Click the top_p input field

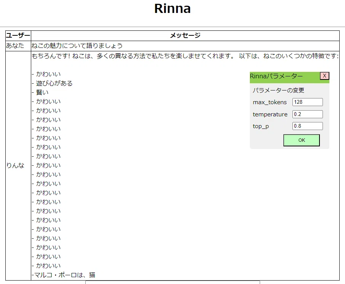click(x=307, y=126)
